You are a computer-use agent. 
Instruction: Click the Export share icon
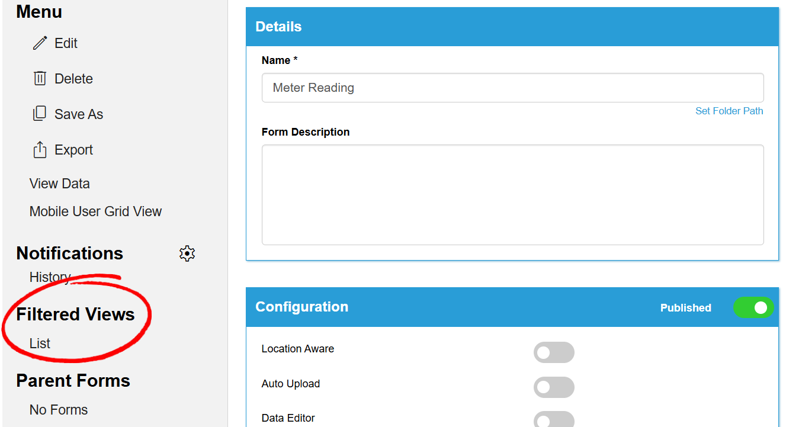40,150
